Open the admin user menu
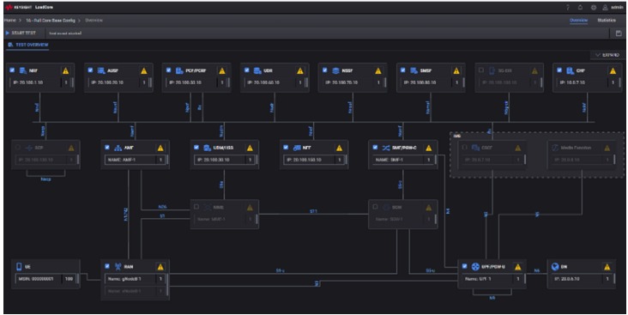Screen dimensions: 628x315 [613, 7]
